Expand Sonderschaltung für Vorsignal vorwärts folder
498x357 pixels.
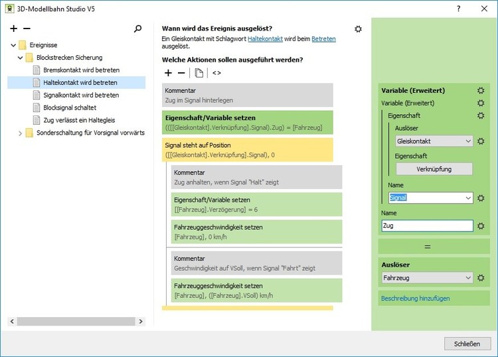[x=21, y=133]
